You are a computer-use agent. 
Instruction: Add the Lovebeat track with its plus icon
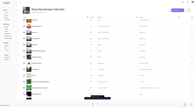(x=24, y=82)
